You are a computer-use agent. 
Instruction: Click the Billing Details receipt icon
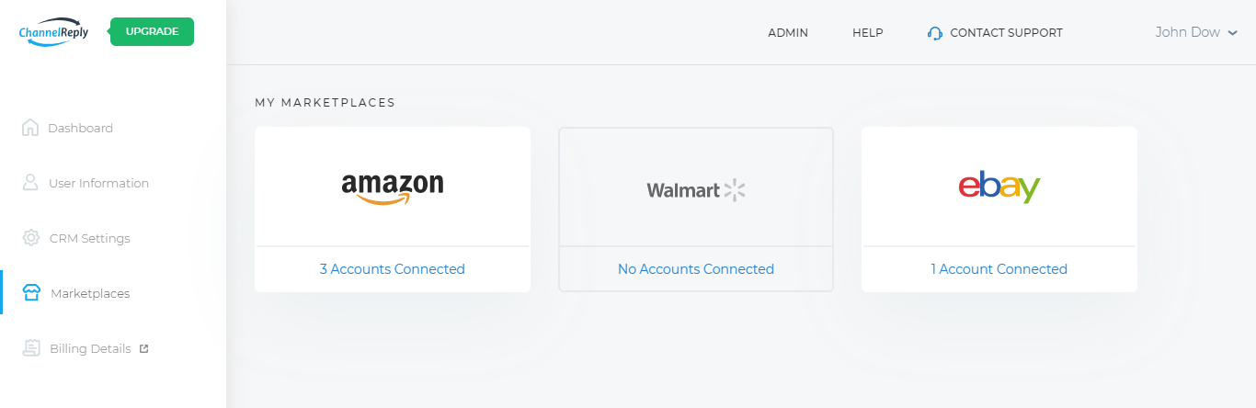click(x=31, y=348)
